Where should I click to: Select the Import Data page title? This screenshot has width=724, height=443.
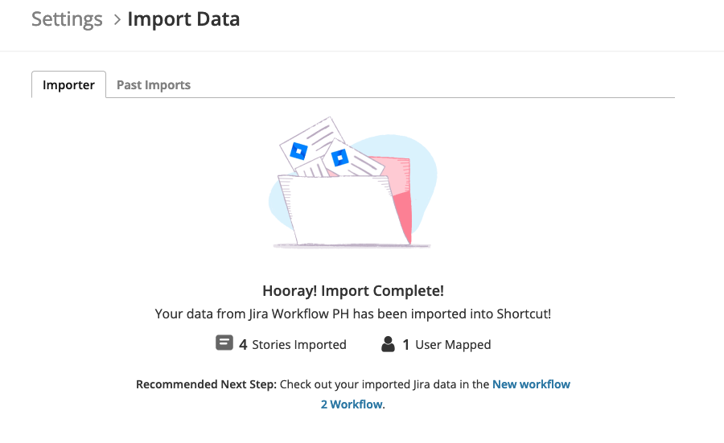pyautogui.click(x=183, y=19)
